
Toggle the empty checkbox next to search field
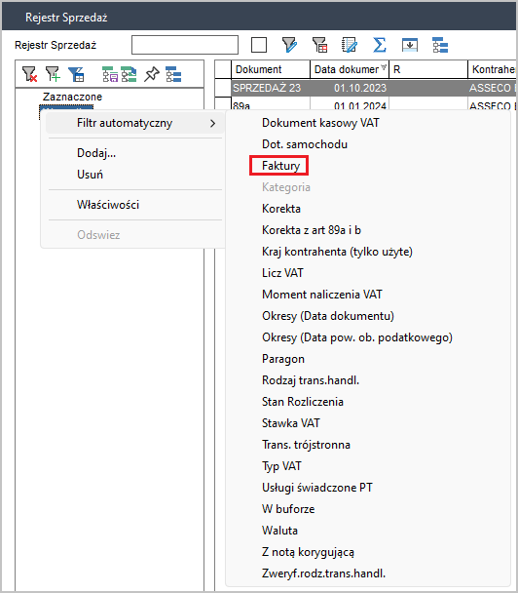pyautogui.click(x=259, y=45)
